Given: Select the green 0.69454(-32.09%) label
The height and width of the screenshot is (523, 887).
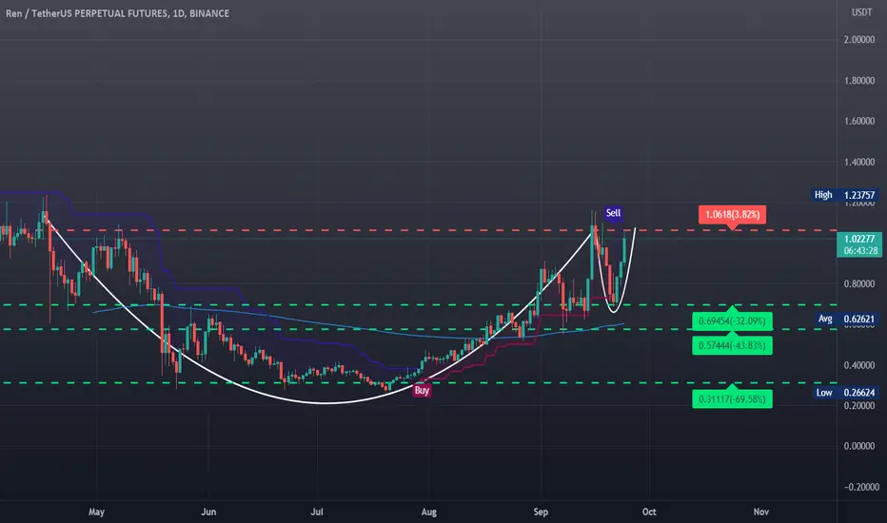Looking at the screenshot, I should (x=732, y=321).
